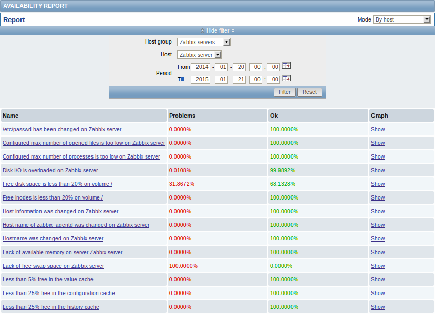Select the 68.1328% ok value
The height and width of the screenshot is (314, 435).
click(283, 184)
